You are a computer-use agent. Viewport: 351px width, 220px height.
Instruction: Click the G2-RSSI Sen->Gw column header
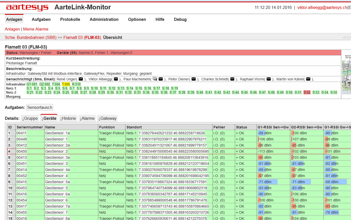(307, 127)
